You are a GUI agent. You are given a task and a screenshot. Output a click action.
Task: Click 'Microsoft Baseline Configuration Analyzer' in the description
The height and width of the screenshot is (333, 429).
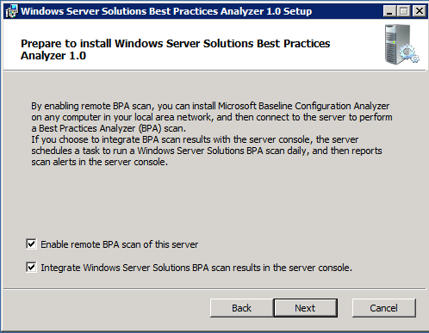pyautogui.click(x=304, y=106)
